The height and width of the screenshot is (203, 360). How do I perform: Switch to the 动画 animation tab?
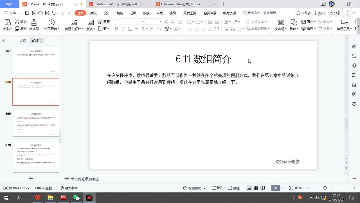click(x=133, y=13)
